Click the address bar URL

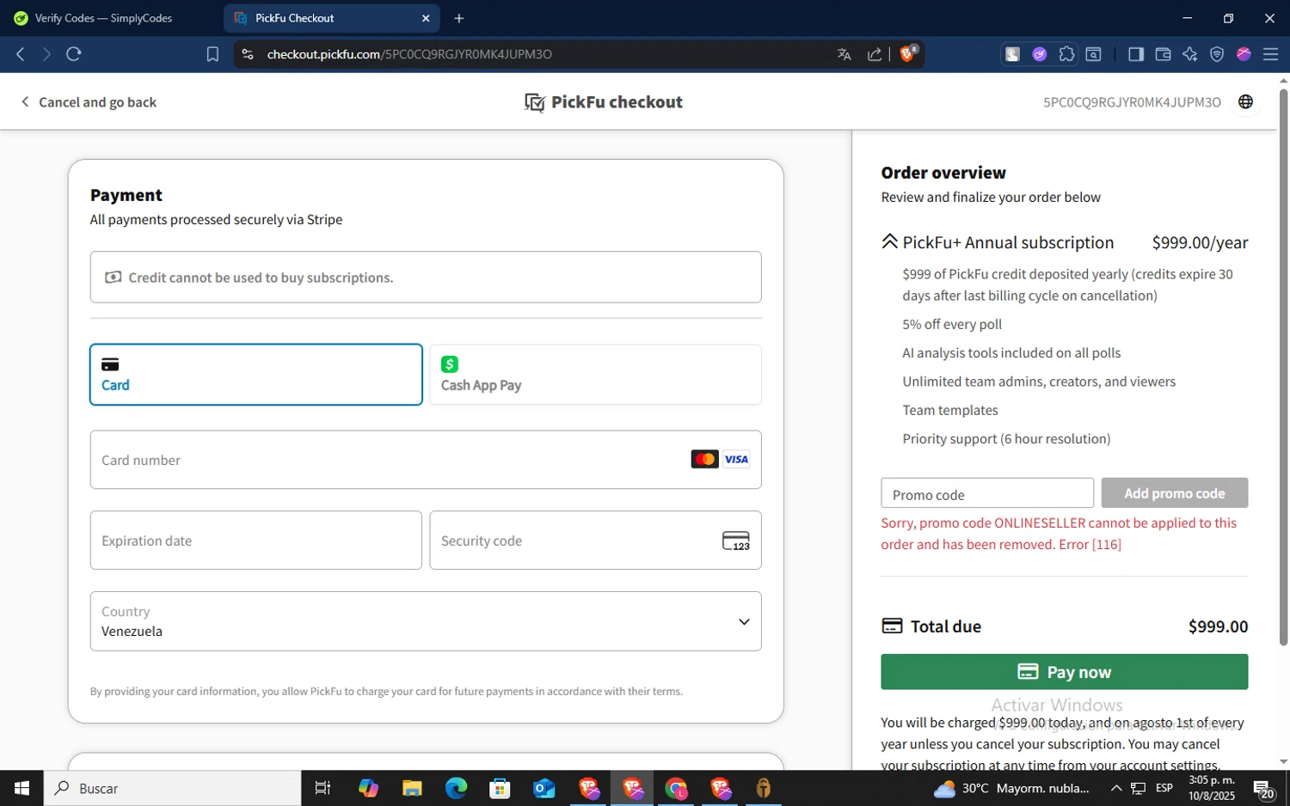[x=409, y=54]
